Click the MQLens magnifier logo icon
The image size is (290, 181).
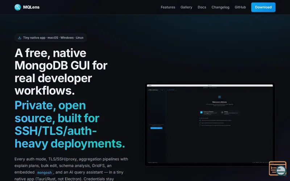[17, 7]
